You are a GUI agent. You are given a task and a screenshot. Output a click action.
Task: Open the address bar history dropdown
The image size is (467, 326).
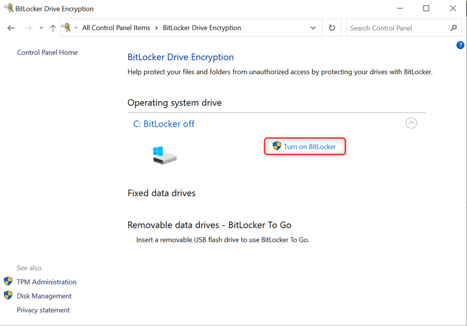(313, 28)
